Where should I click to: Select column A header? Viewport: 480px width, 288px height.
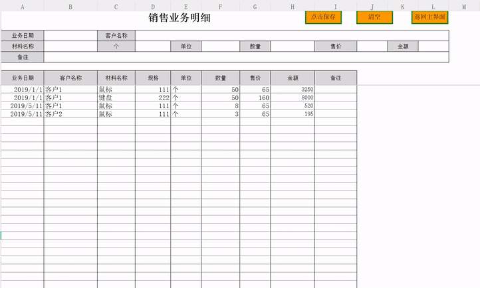tap(23, 7)
